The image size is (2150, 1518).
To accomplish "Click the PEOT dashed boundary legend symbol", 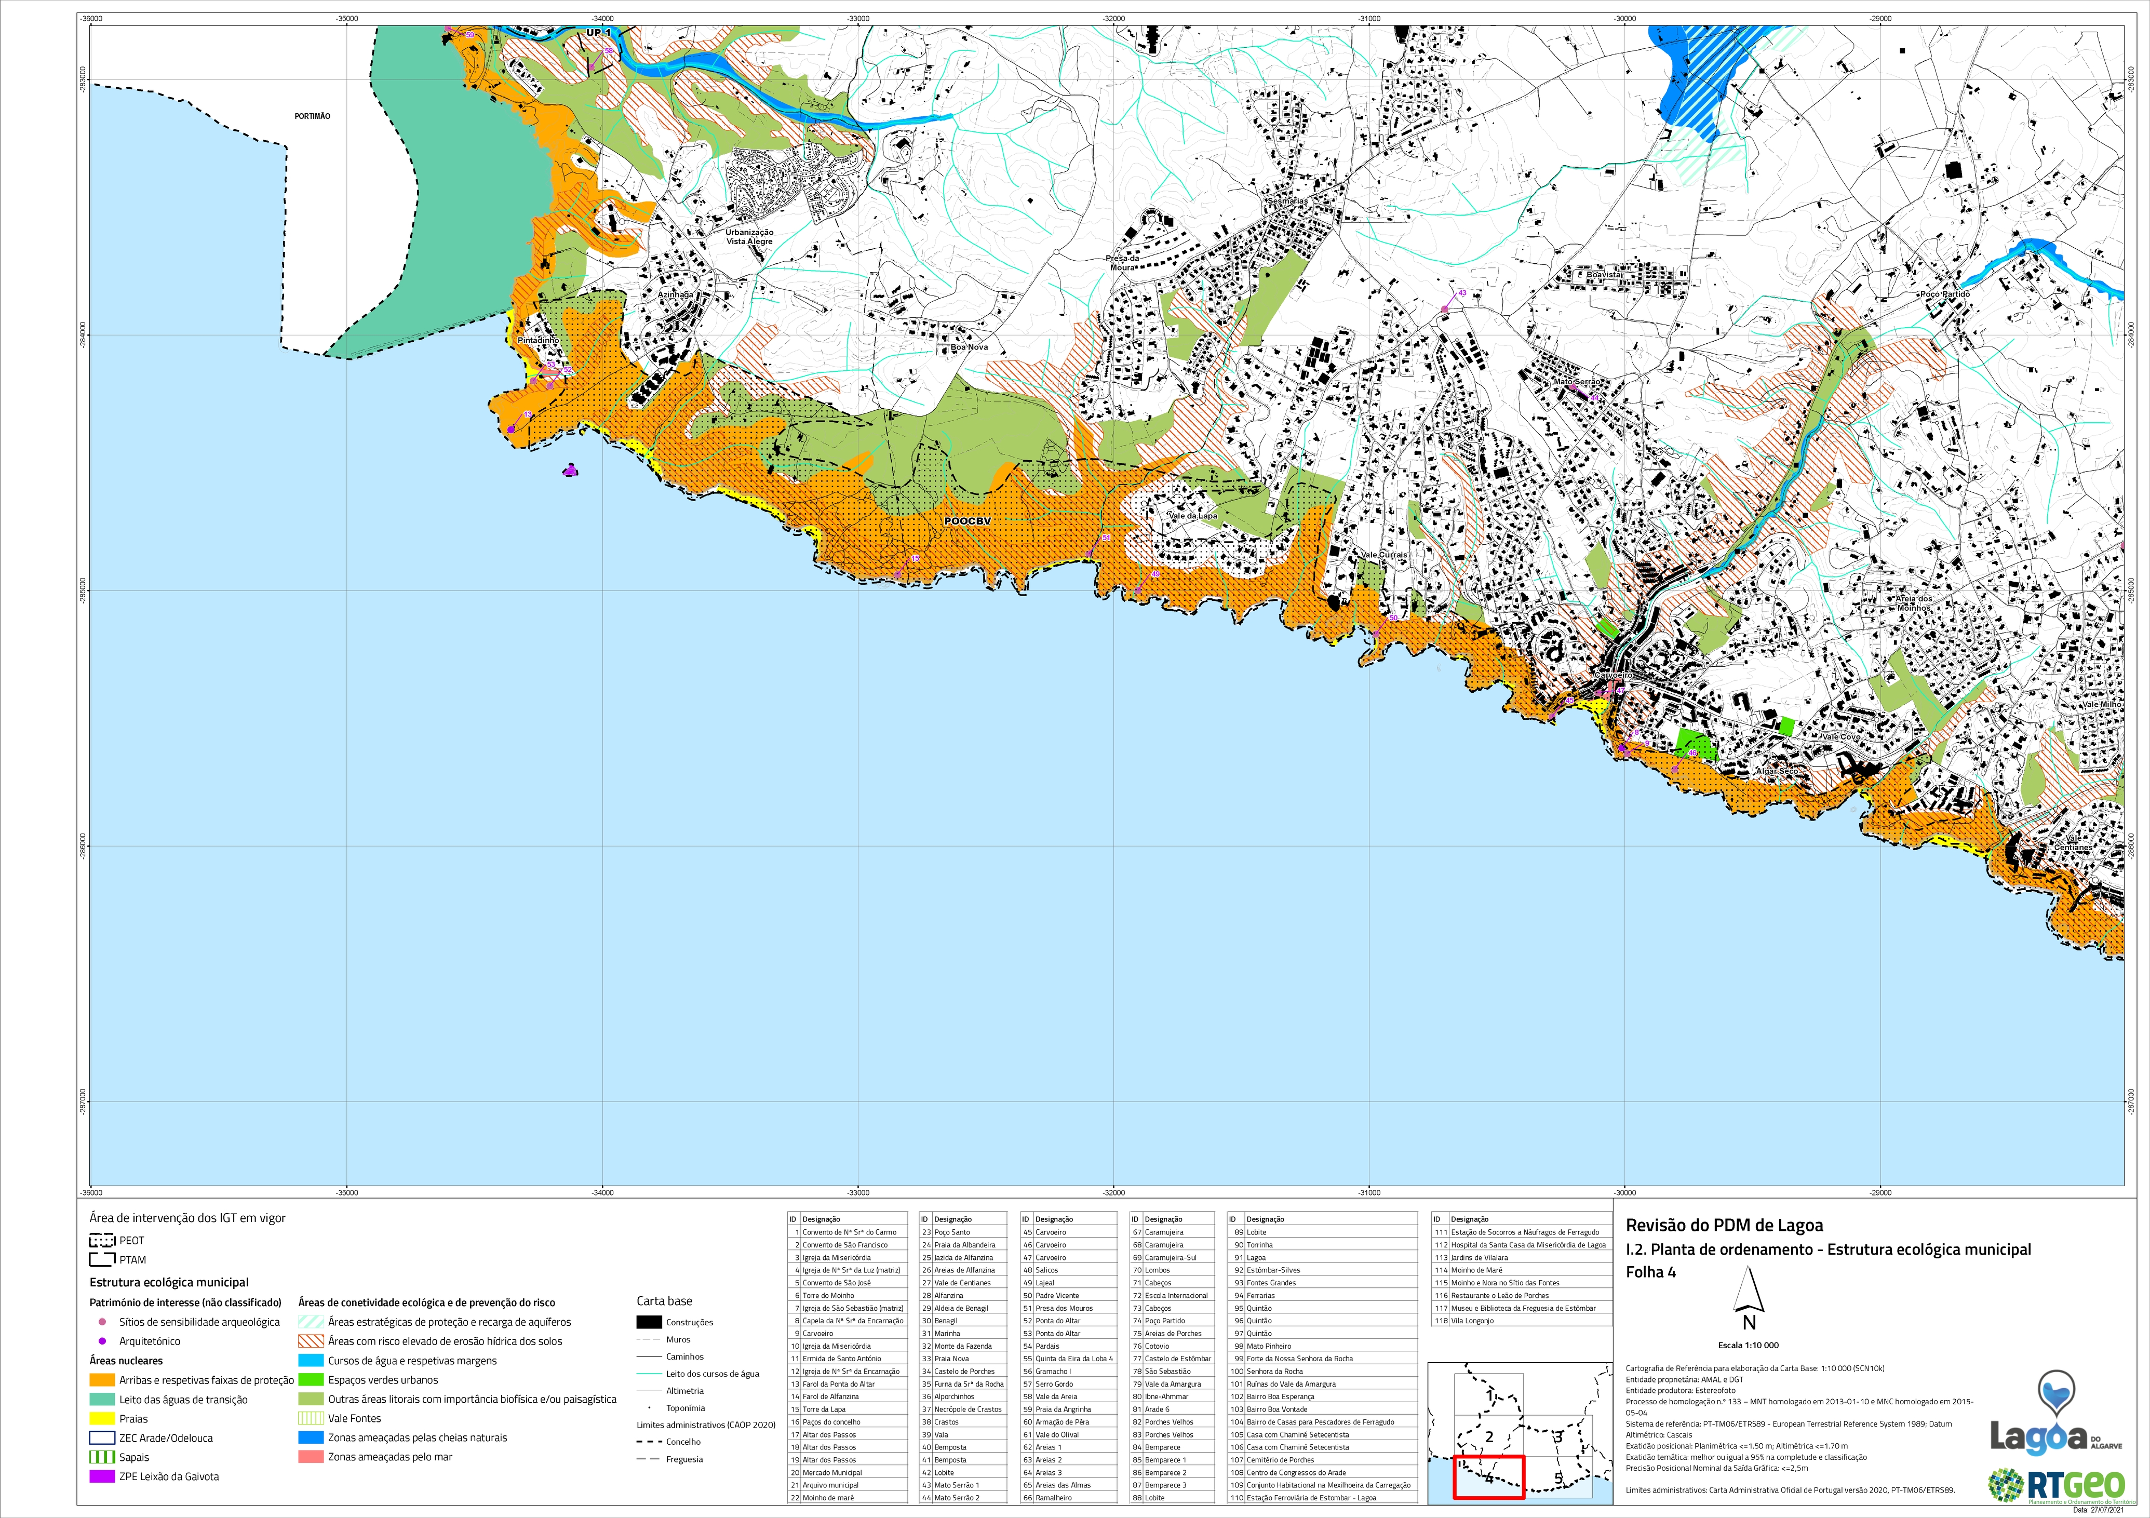I will [x=102, y=1241].
